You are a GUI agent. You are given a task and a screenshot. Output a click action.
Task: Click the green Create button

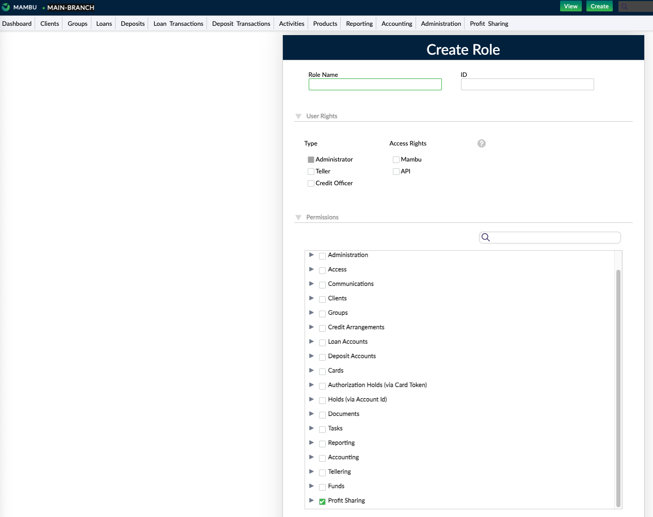click(599, 6)
